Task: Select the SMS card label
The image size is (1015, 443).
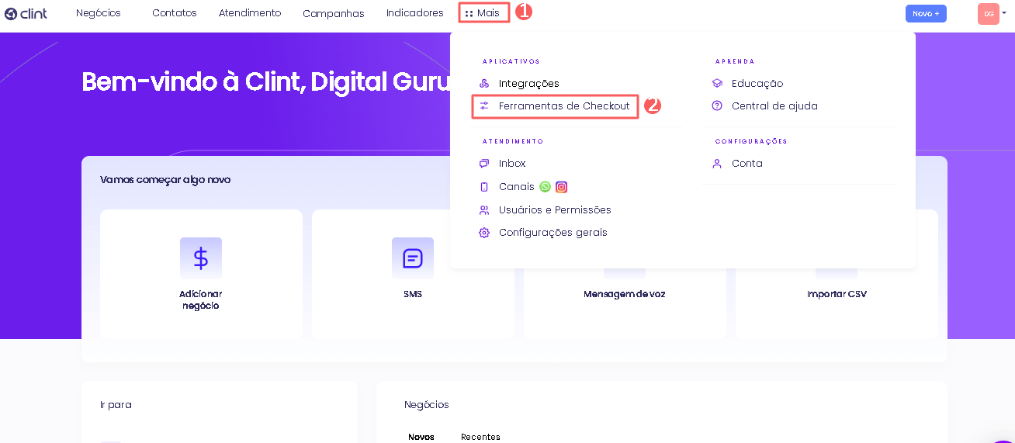Action: [413, 295]
